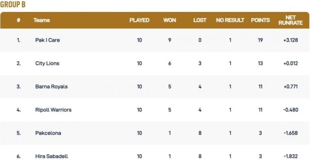Select the +3.128 net runrate value

(x=290, y=40)
